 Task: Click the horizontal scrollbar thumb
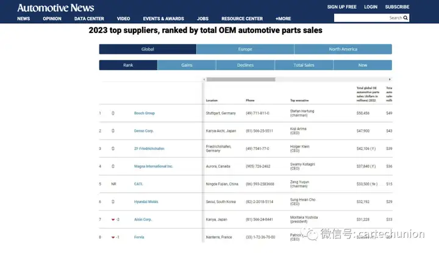[241, 79]
